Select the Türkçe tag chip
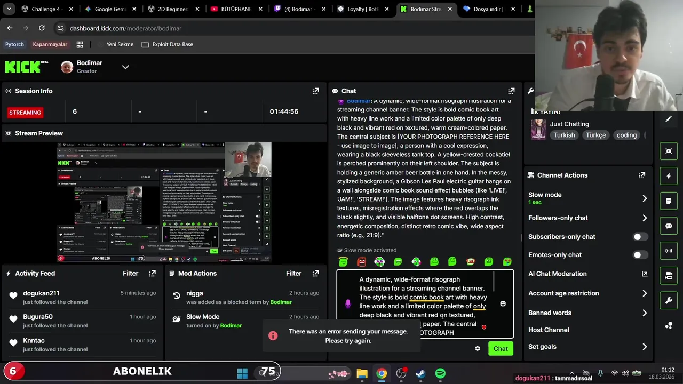Image resolution: width=683 pixels, height=384 pixels. click(x=595, y=135)
